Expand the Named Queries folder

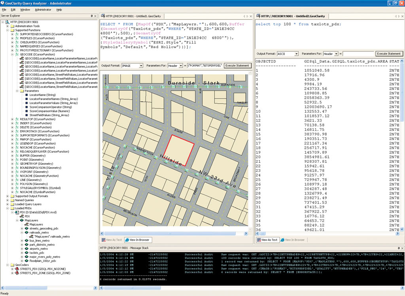point(8,200)
